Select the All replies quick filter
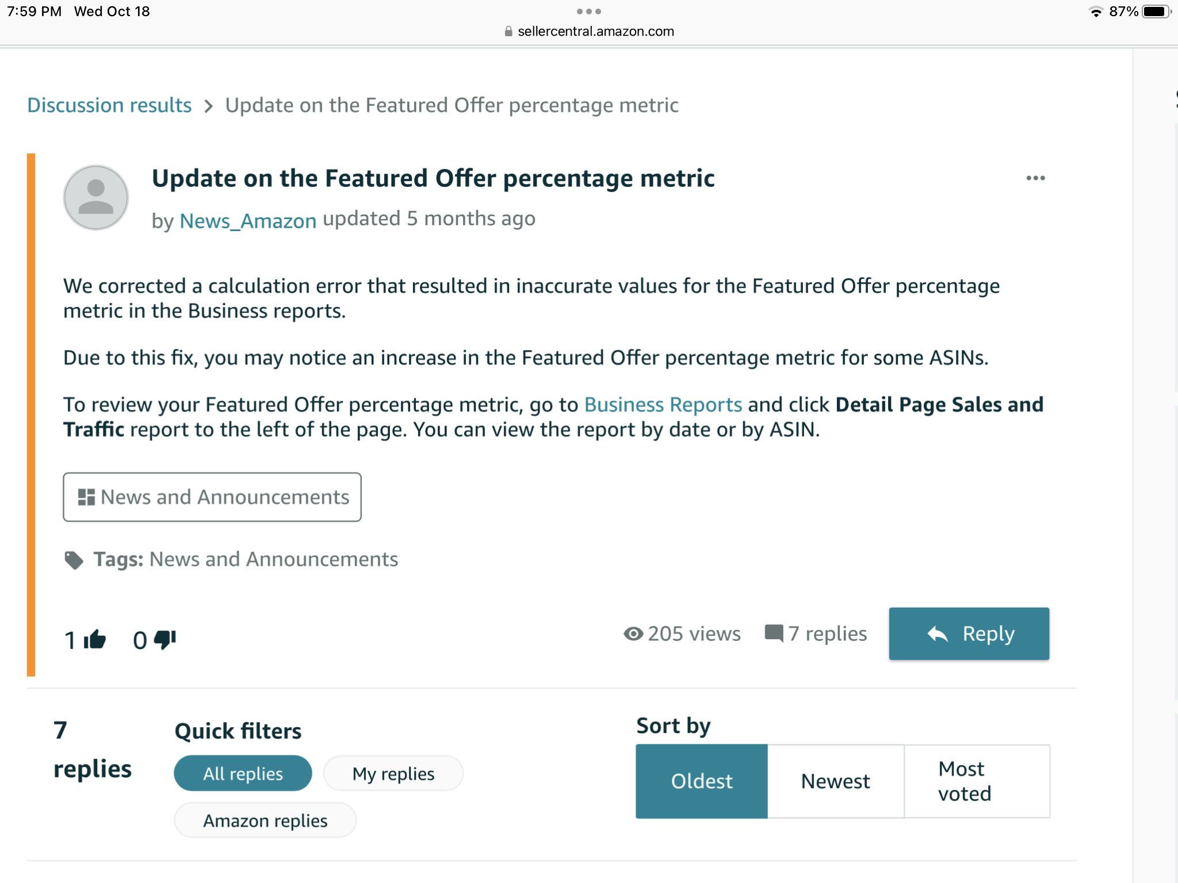This screenshot has height=883, width=1178. [243, 773]
